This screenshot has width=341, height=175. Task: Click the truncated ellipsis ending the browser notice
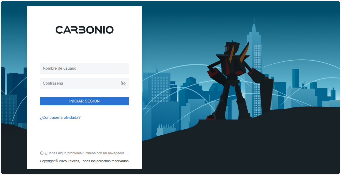click(127, 153)
